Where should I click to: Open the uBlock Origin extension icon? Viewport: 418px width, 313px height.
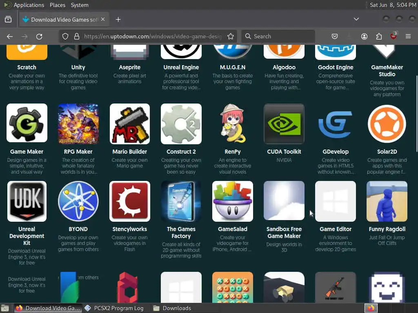coord(394,36)
